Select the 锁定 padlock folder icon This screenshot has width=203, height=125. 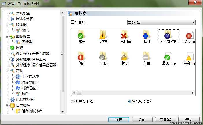(125, 56)
